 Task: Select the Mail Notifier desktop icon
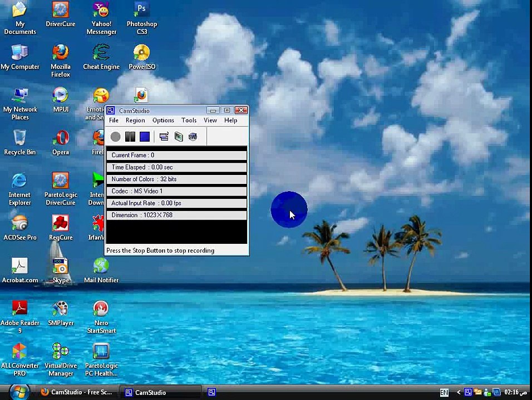coord(101,271)
